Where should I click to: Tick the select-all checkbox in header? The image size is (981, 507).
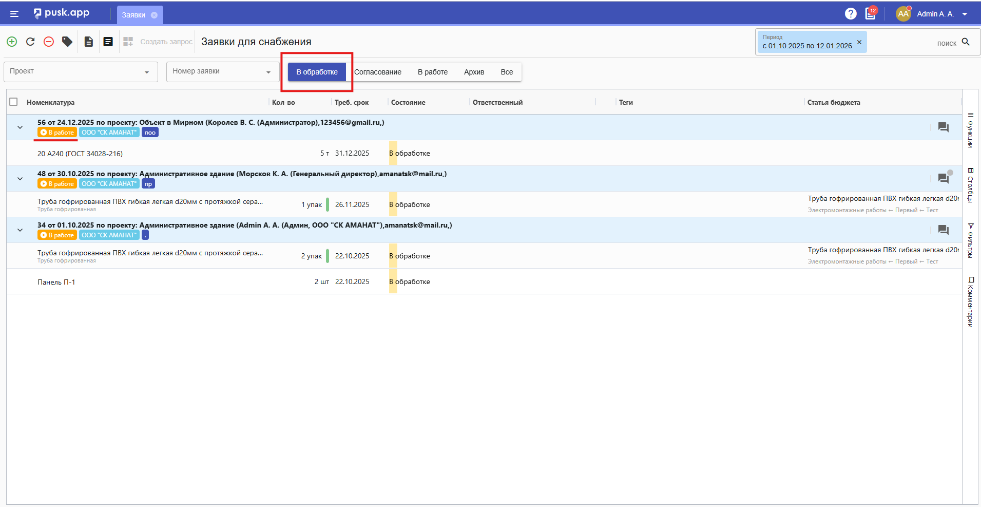(14, 102)
